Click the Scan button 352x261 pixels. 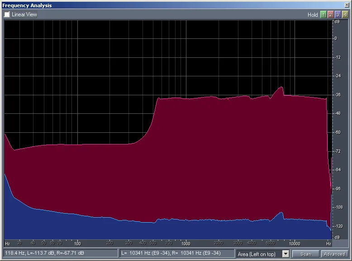(x=305, y=254)
